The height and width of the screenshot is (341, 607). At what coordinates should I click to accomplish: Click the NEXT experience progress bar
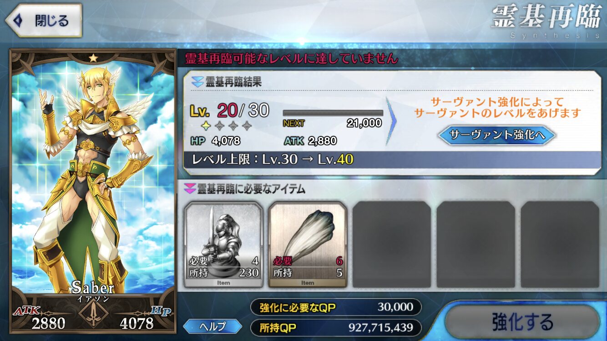333,113
